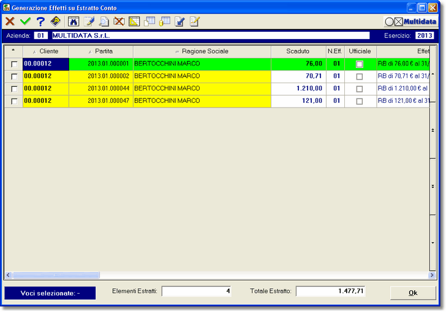
Task: Click the crossed box icon beside Multidata
Action: click(398, 21)
